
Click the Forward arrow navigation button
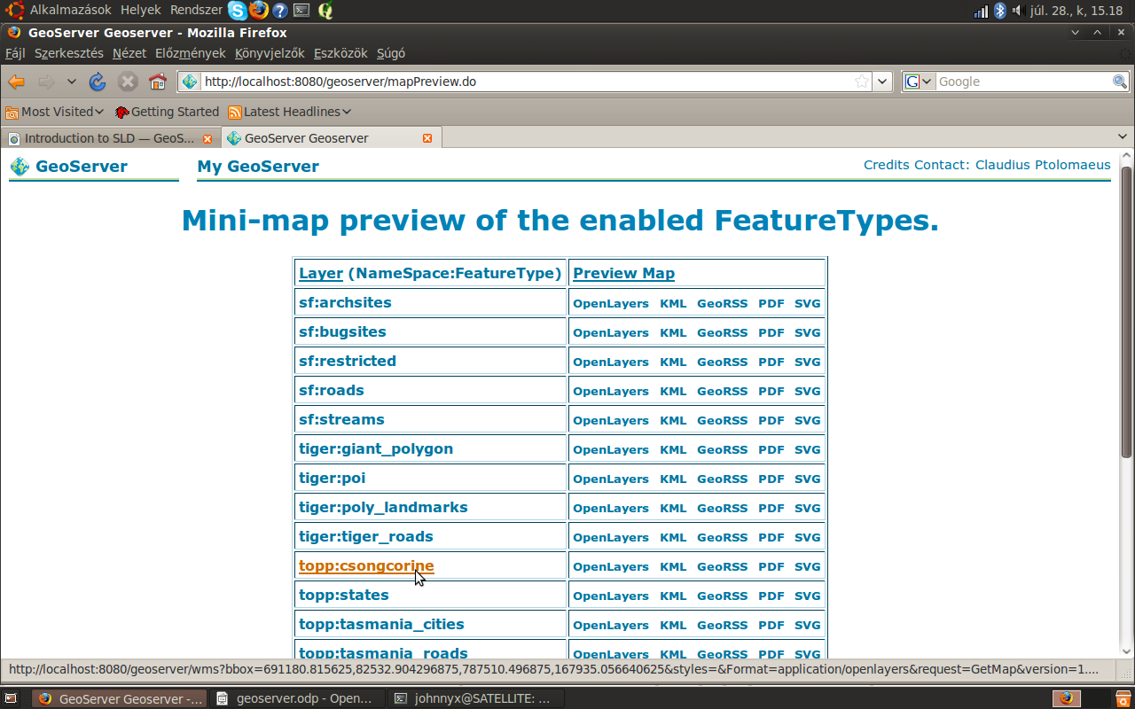[46, 82]
